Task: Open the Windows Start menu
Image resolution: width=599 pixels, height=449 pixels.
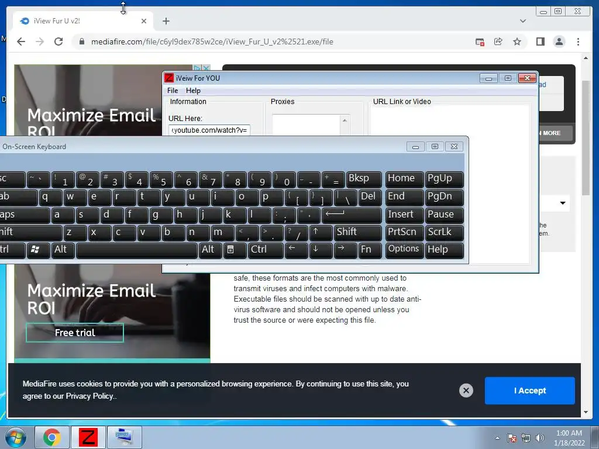Action: 16,437
